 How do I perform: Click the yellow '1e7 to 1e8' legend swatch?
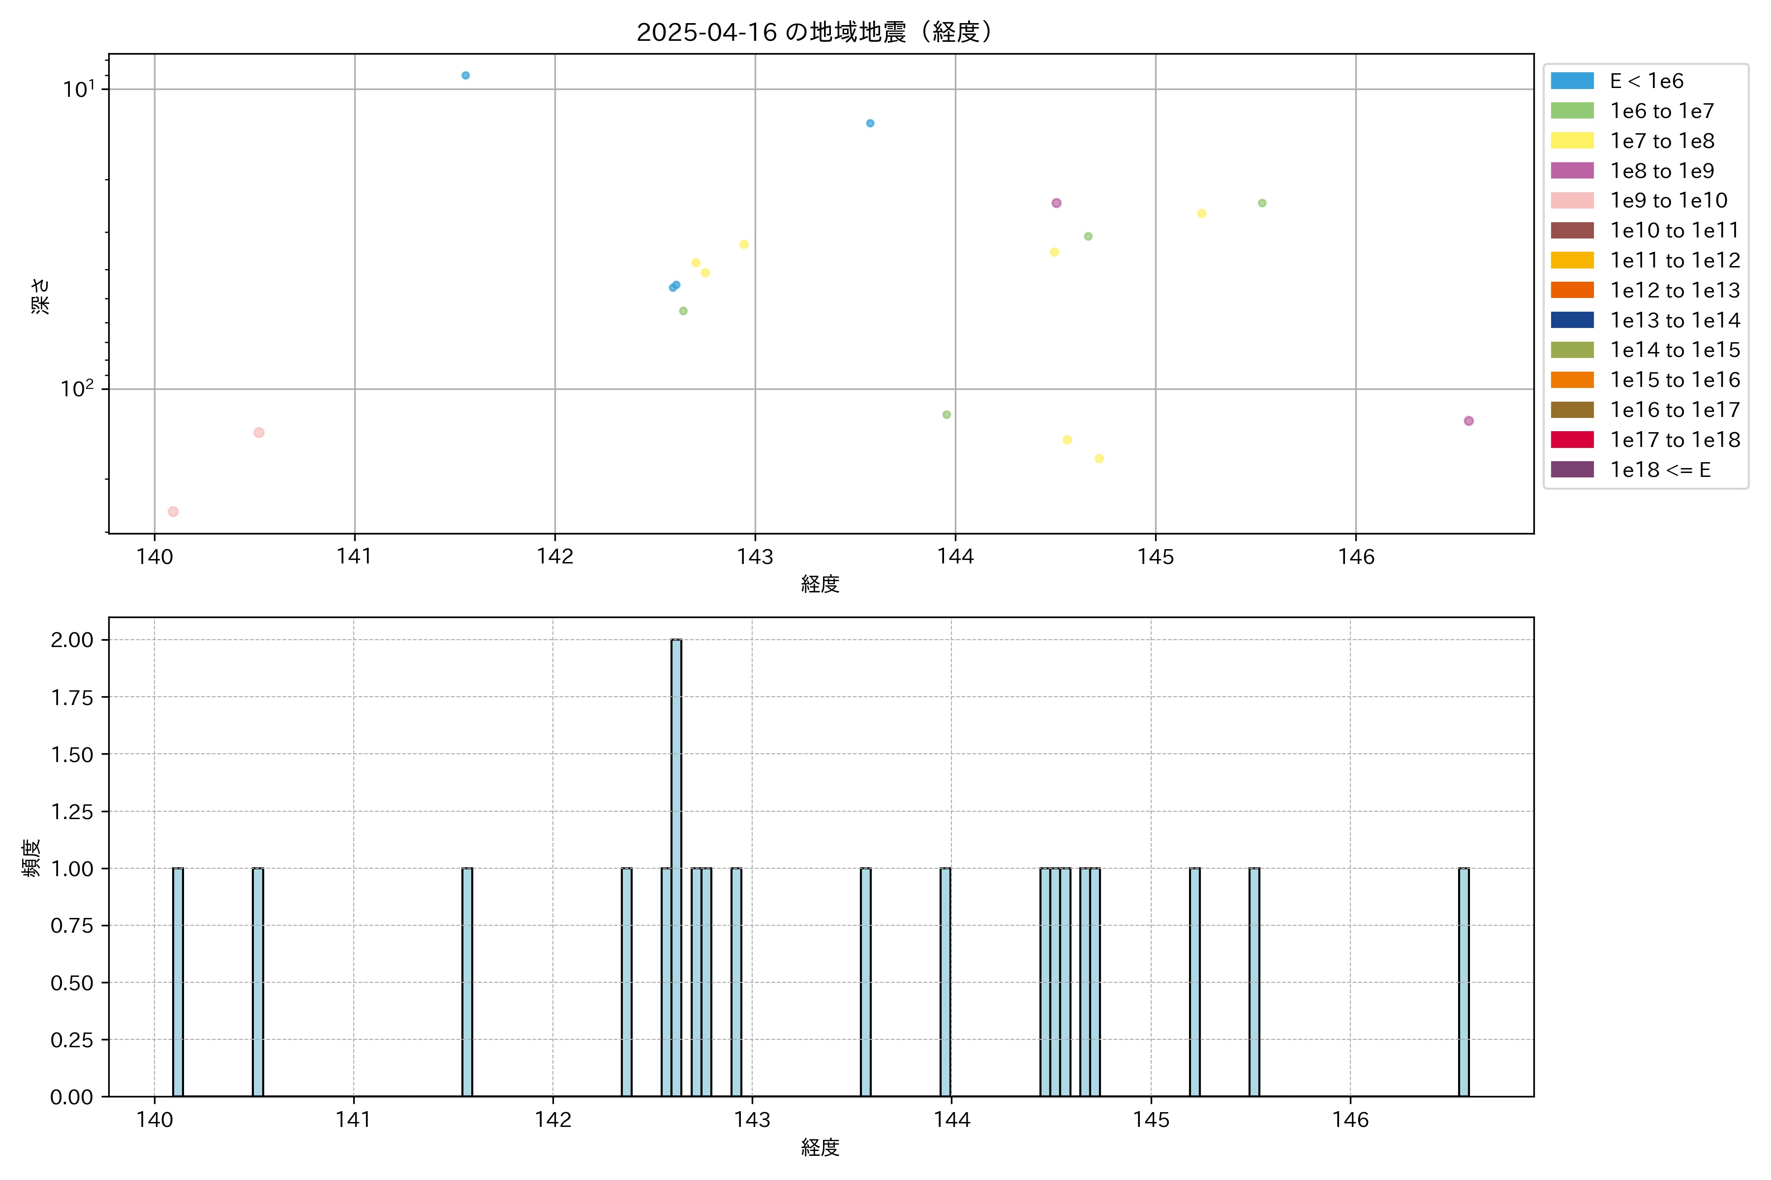coord(1571,141)
